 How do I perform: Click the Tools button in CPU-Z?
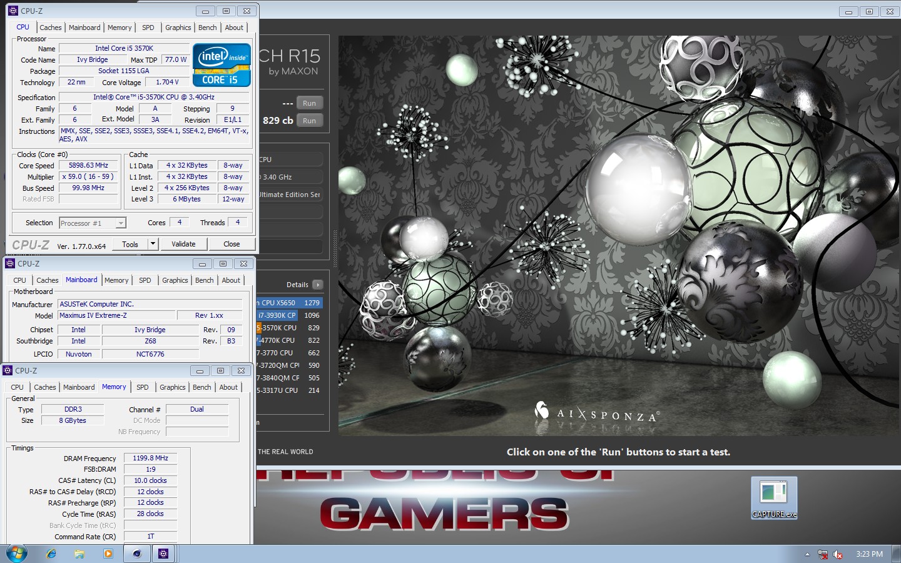point(130,244)
